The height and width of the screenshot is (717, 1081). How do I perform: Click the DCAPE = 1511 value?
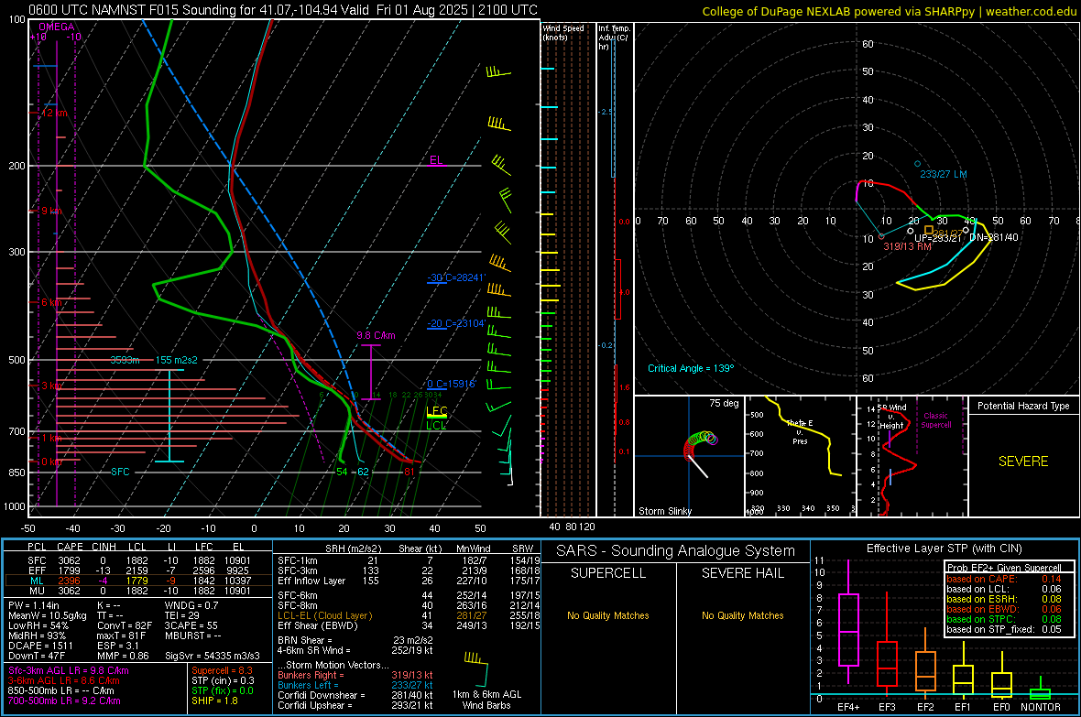tap(40, 646)
